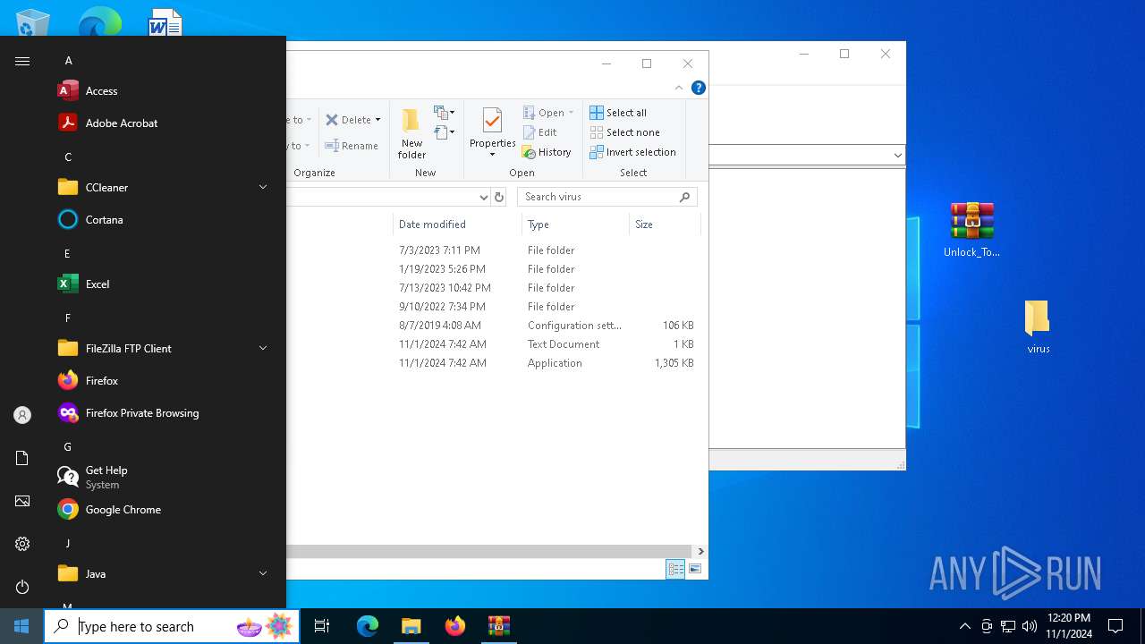Screen dimensions: 1145x644
Task: Open Task View on taskbar
Action: (x=322, y=626)
